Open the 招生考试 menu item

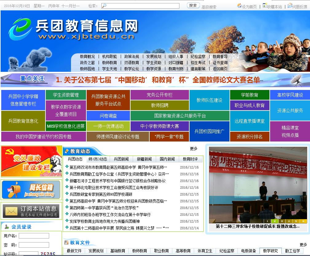[198, 63]
